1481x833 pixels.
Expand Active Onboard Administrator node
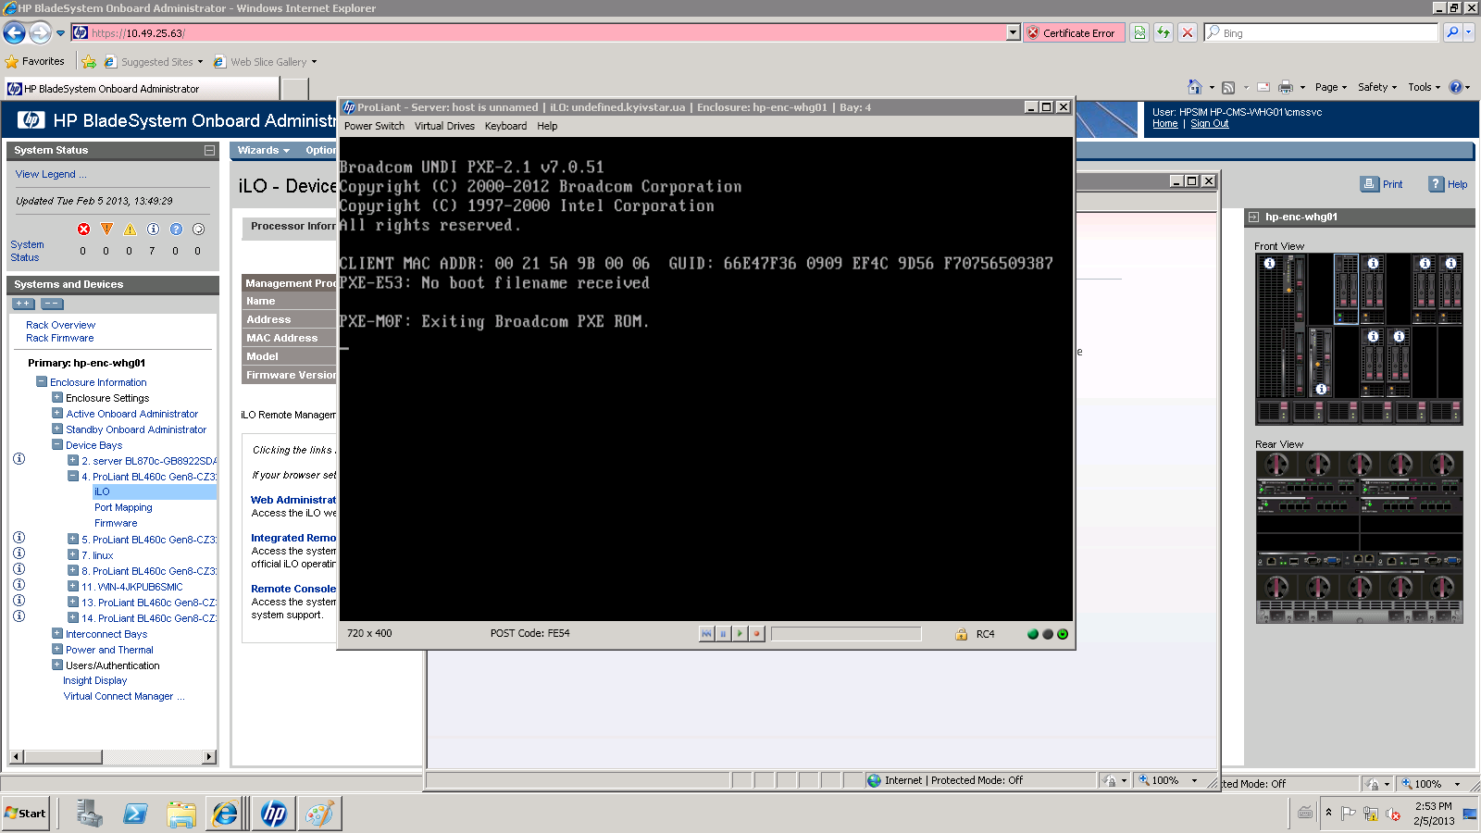pos(57,413)
